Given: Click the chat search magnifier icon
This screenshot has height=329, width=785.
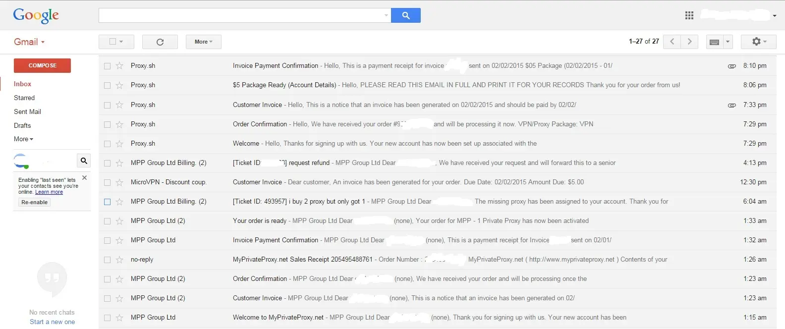Looking at the screenshot, I should click(84, 161).
